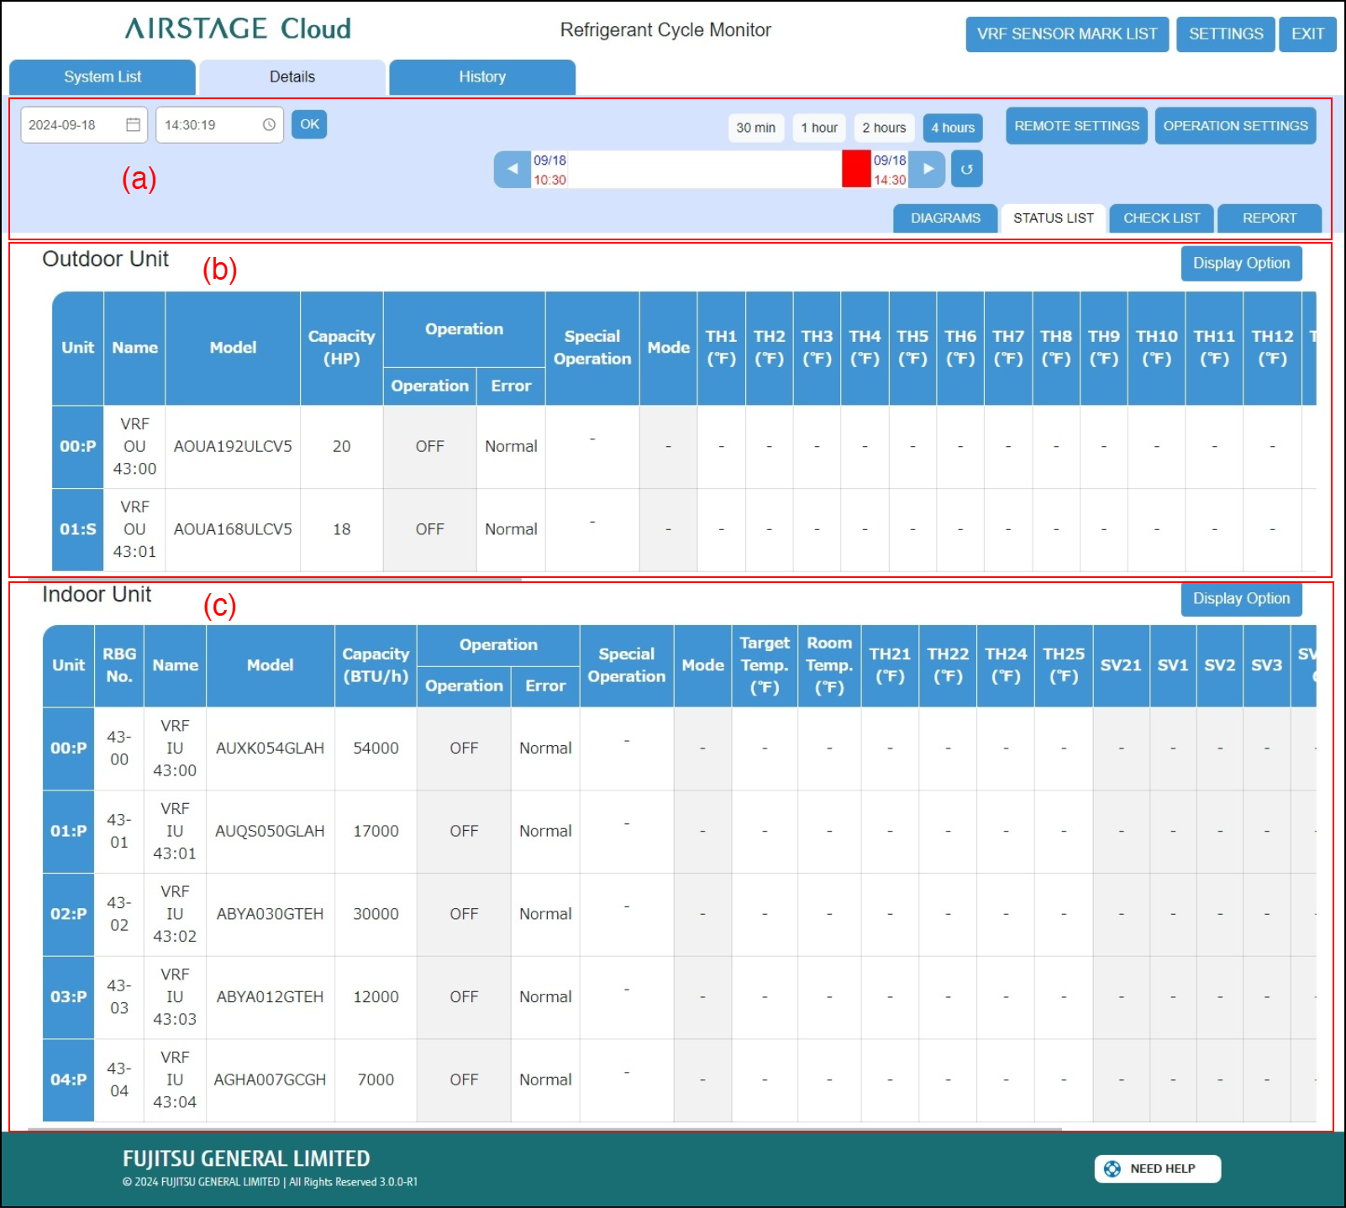
Task: Select the 30 min time range
Action: click(x=755, y=128)
